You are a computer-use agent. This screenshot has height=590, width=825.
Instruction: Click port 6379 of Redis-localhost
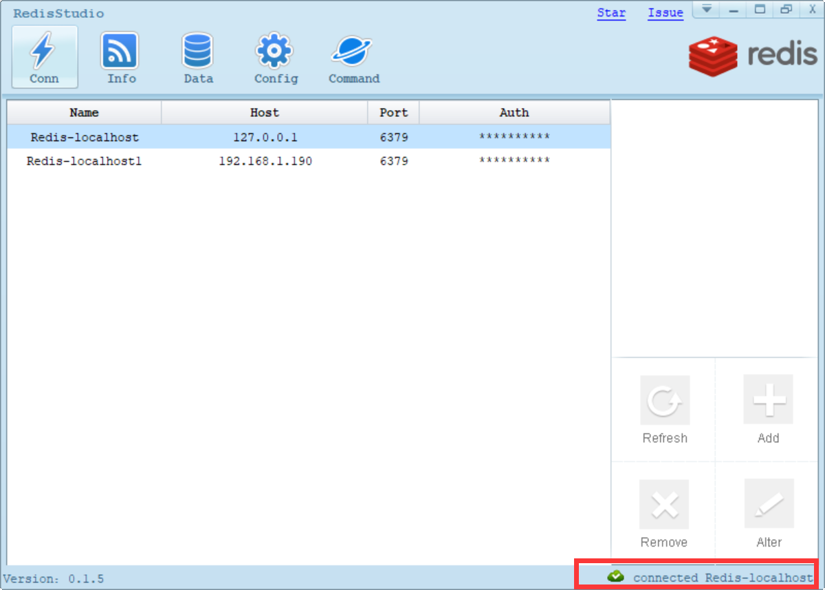tap(393, 137)
